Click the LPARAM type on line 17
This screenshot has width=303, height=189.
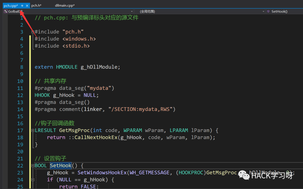(179, 130)
